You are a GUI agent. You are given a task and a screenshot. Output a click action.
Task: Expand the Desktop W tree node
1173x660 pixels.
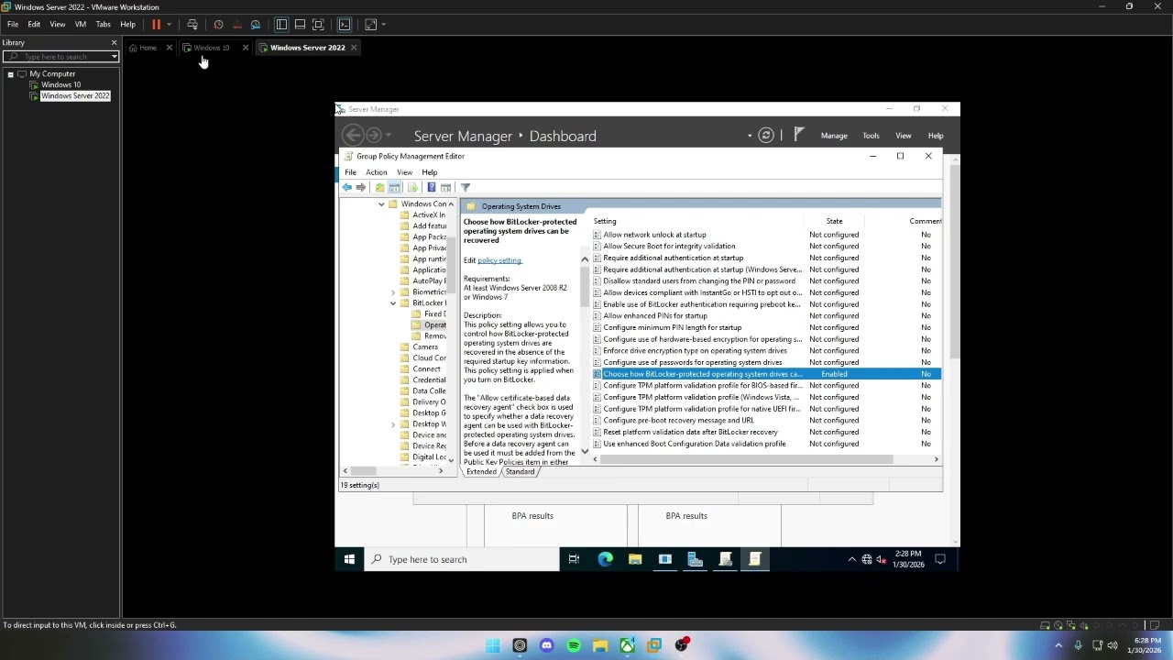393,424
